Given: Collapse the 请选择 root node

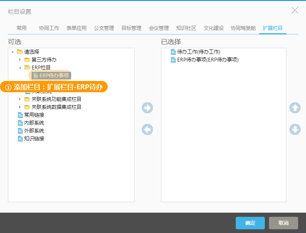Looking at the screenshot, I should tap(12, 52).
